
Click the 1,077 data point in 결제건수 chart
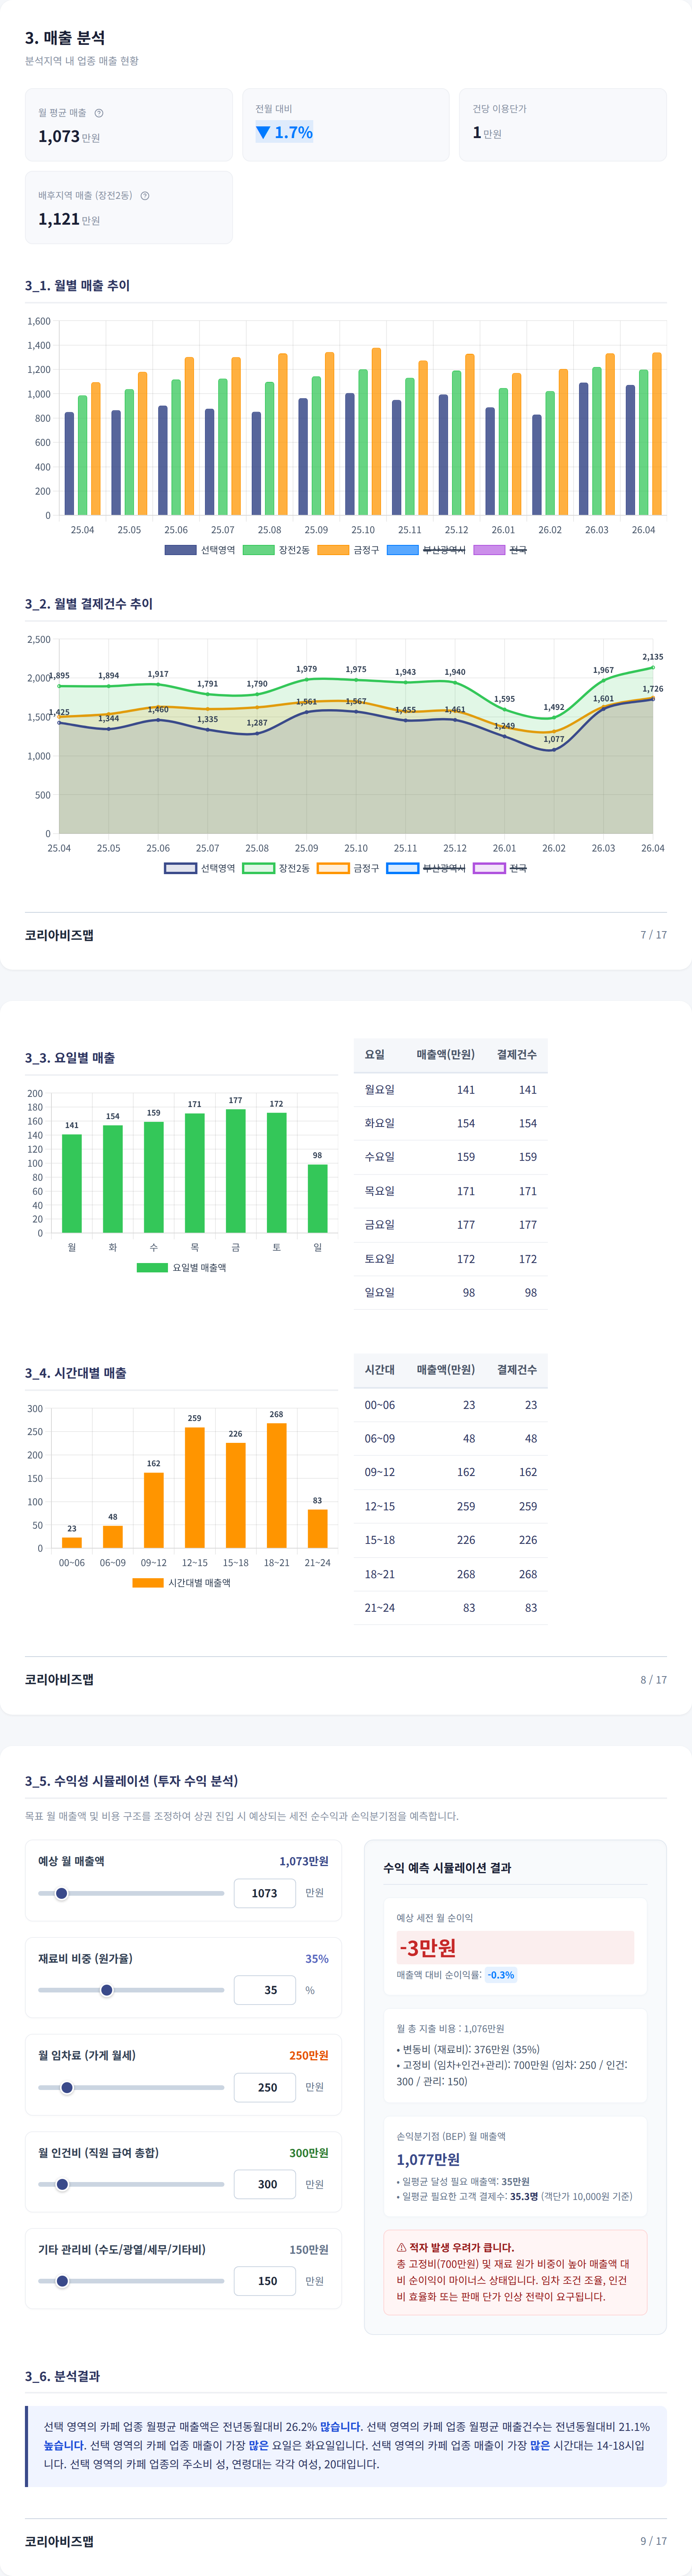click(x=554, y=750)
